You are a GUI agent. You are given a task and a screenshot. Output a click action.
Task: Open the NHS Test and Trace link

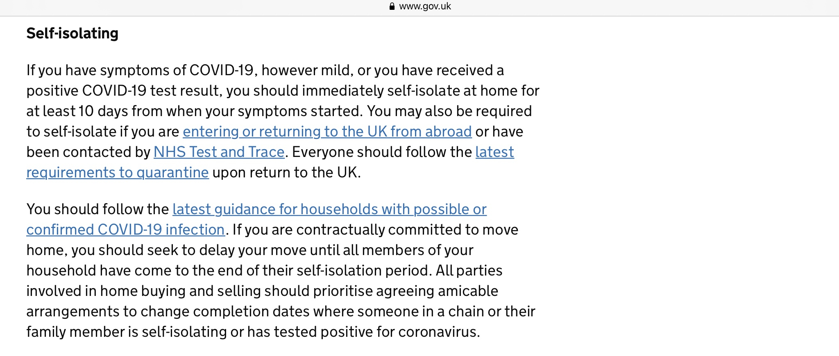[219, 152]
